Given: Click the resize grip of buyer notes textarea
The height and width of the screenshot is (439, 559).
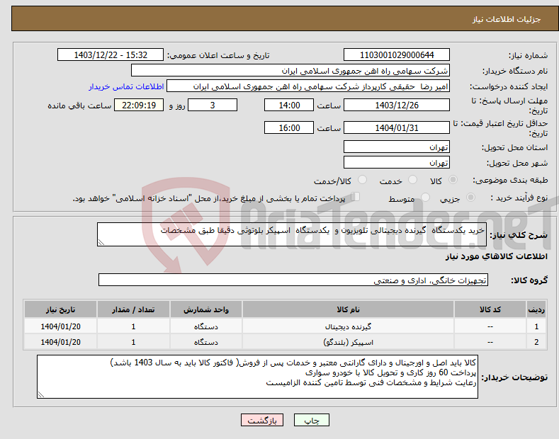Looking at the screenshot, I should click(x=41, y=395).
